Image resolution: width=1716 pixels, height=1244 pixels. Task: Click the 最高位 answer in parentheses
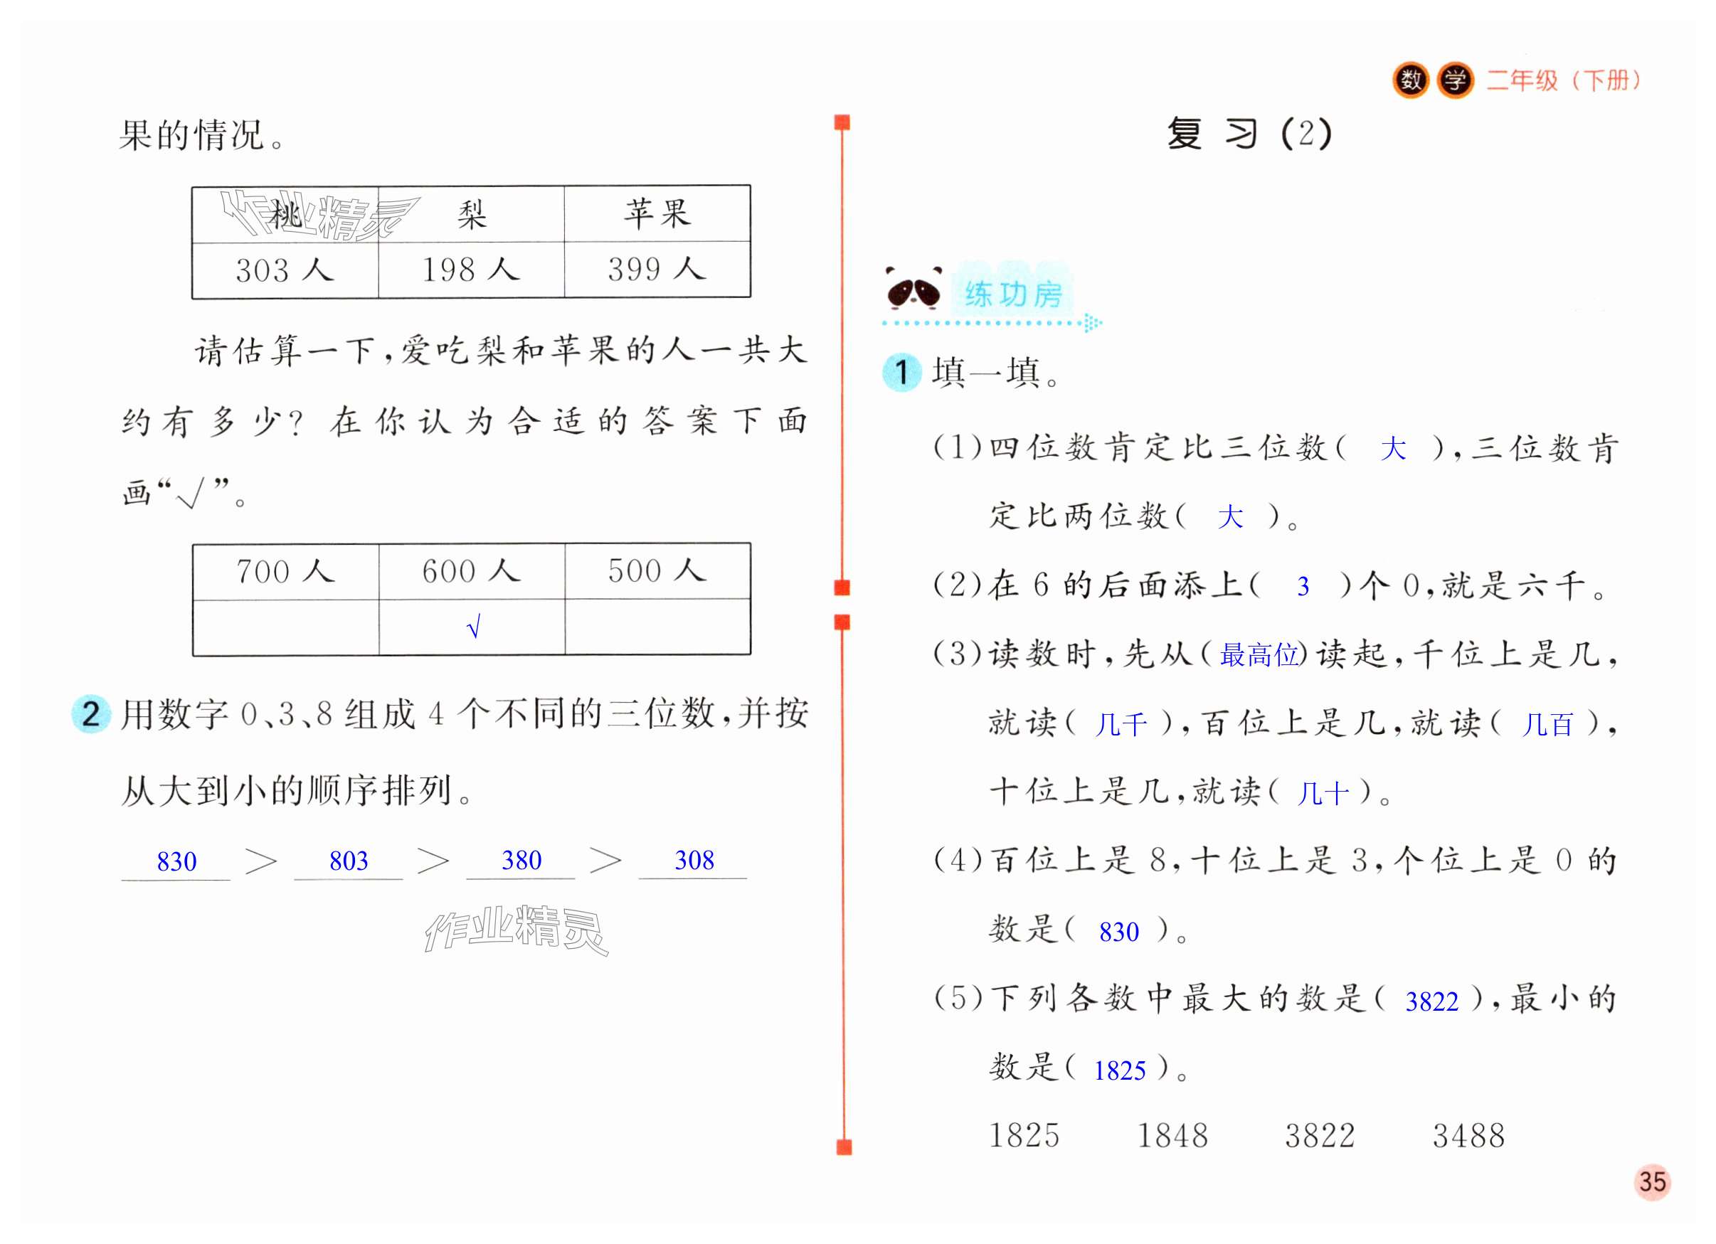tap(1259, 655)
